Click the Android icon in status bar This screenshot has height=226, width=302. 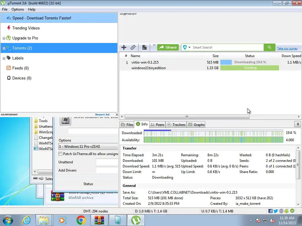(287, 211)
